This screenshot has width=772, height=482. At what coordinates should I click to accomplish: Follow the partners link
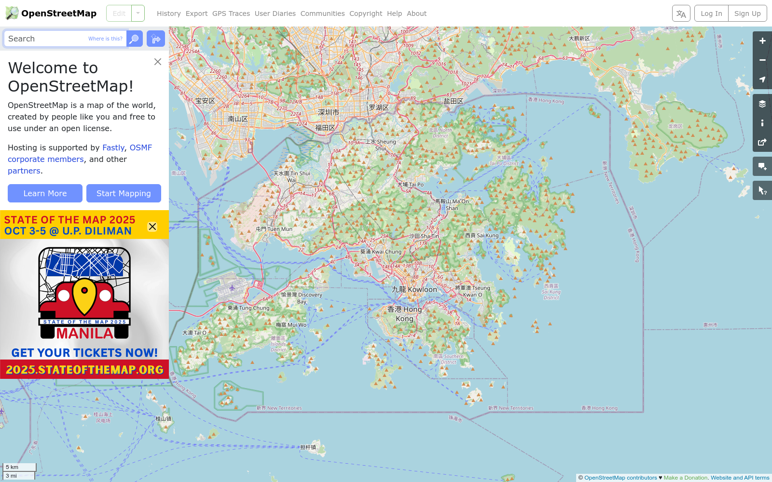tap(24, 171)
